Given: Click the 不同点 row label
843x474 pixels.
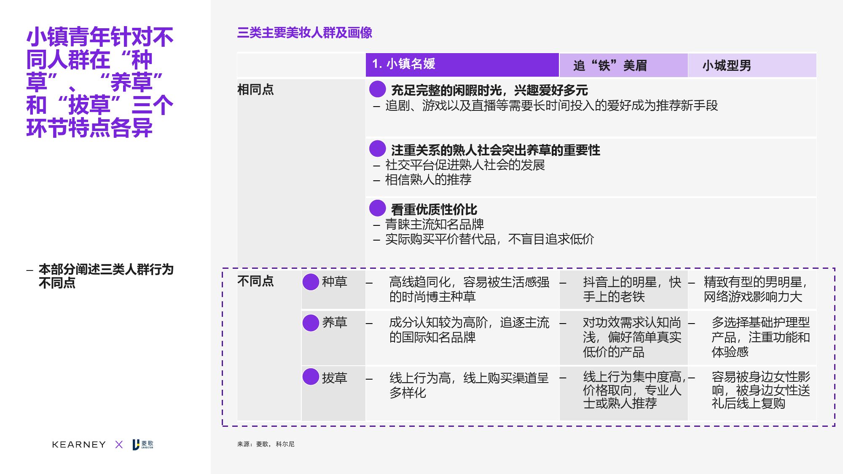Looking at the screenshot, I should pyautogui.click(x=255, y=281).
